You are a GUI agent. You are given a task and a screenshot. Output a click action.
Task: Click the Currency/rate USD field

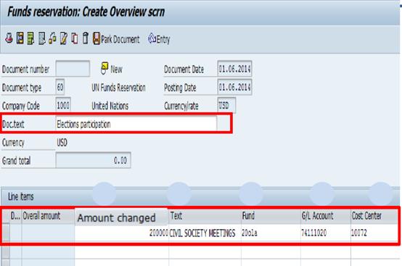226,105
